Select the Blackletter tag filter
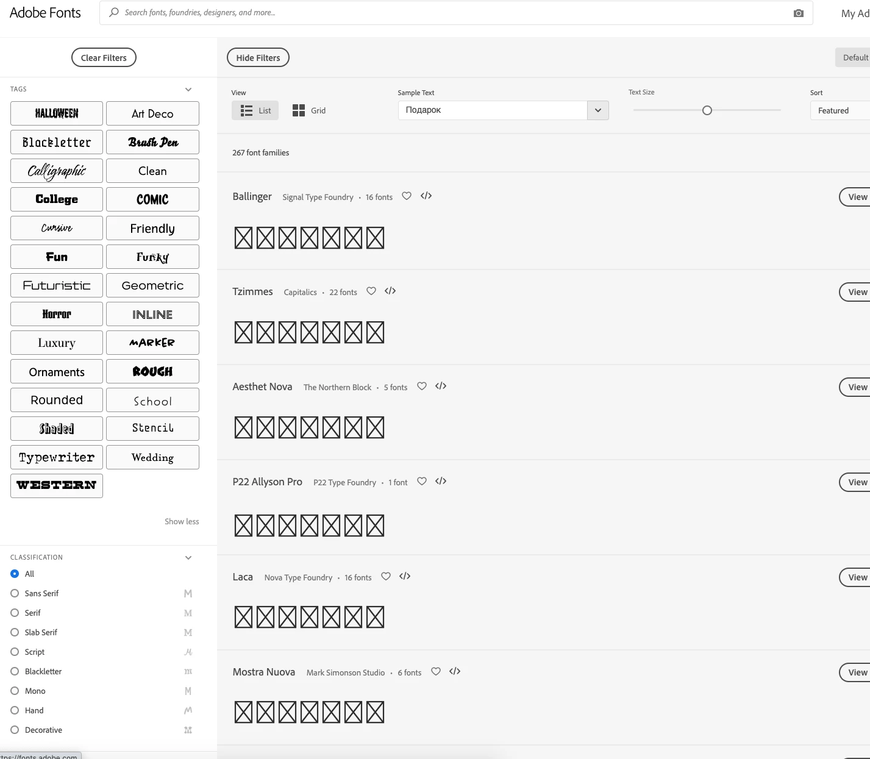Viewport: 870px width, 759px height. point(57,142)
